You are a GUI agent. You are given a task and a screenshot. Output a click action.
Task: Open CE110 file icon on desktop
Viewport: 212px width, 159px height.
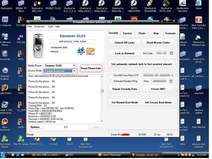pyautogui.click(x=70, y=141)
